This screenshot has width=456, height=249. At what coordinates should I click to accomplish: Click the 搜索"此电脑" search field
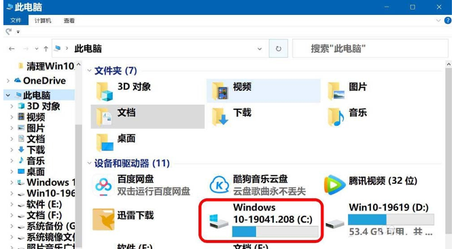click(370, 48)
